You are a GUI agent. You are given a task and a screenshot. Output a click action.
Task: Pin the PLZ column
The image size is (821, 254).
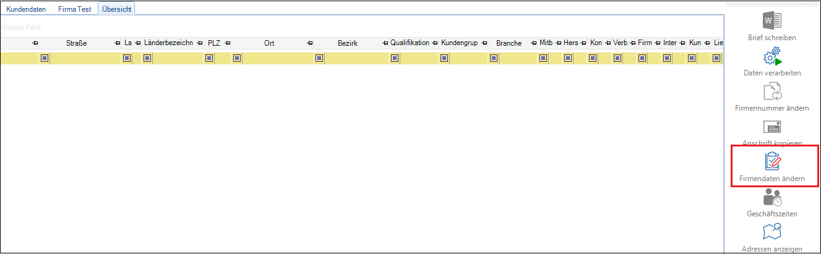(227, 43)
